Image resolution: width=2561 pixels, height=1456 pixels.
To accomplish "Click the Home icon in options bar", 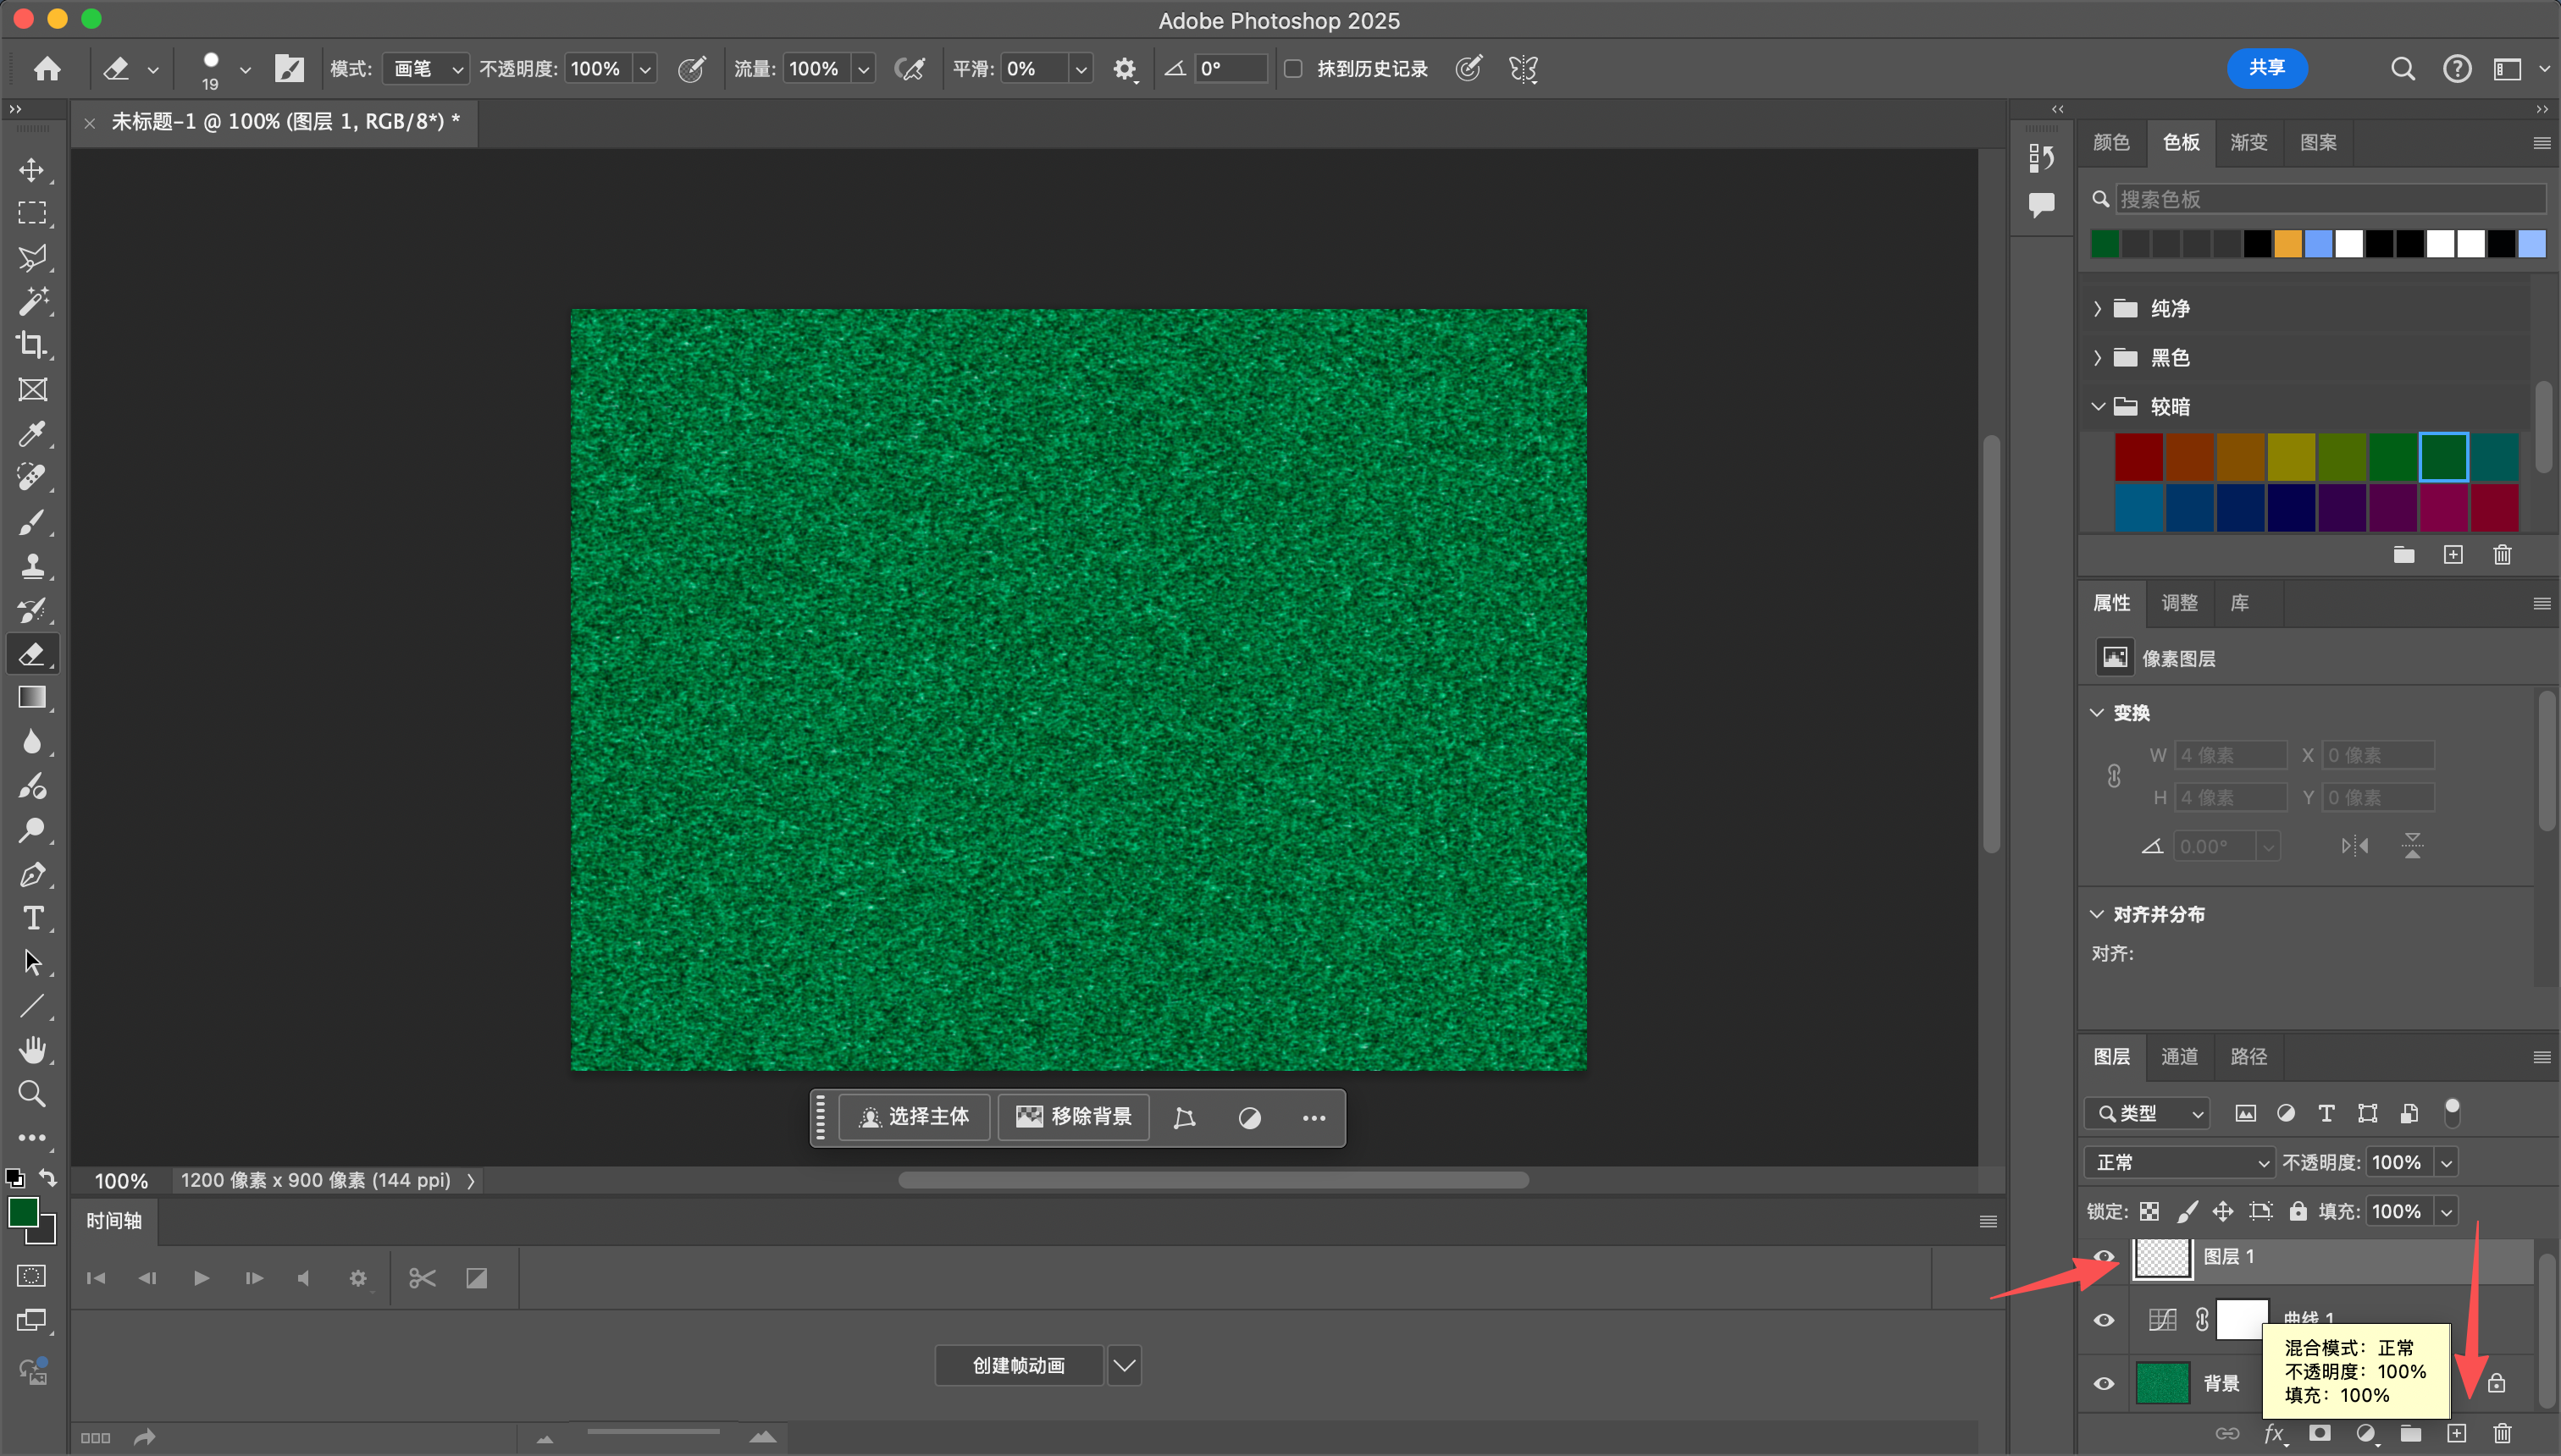I will pyautogui.click(x=47, y=68).
